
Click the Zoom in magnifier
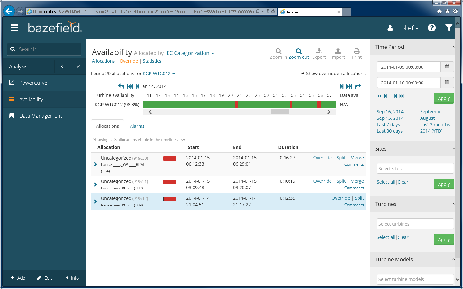278,51
